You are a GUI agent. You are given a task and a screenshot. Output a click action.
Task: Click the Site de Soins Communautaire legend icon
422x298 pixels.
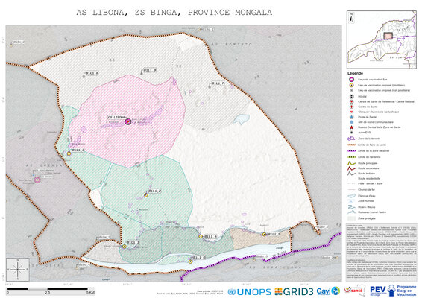351,122
